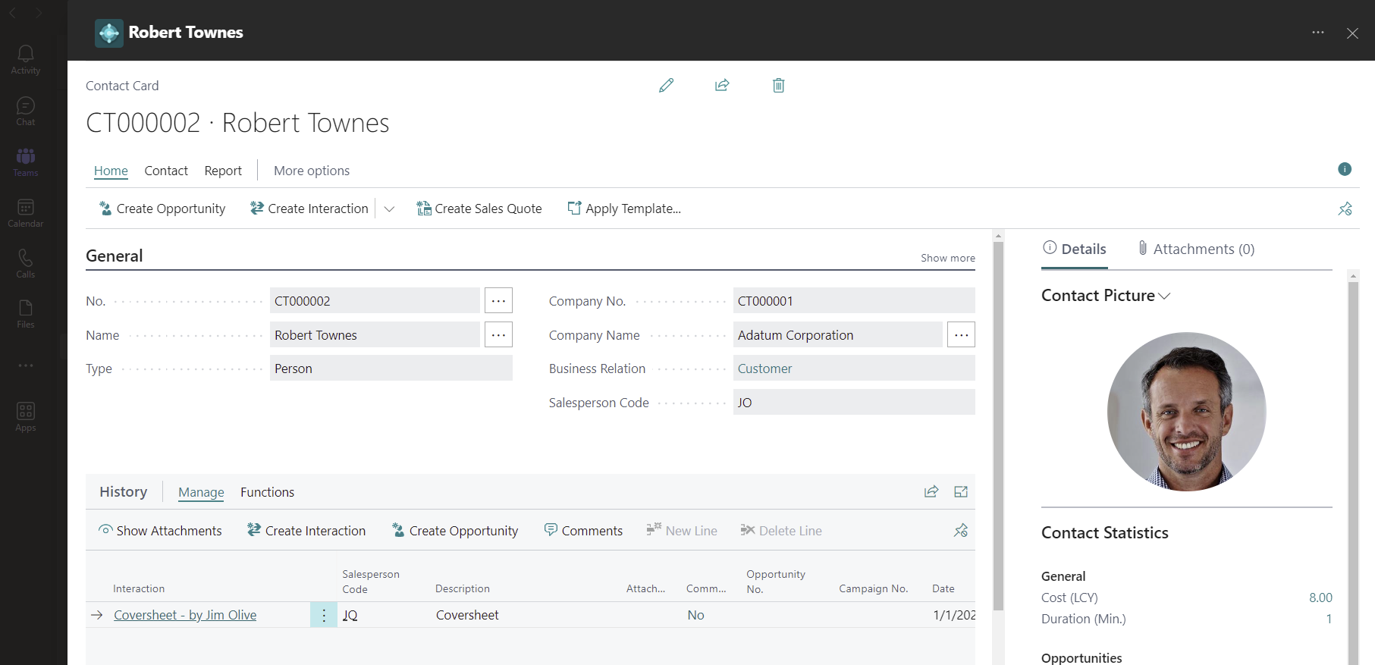
Task: Open Teams in the left sidebar
Action: 26,162
